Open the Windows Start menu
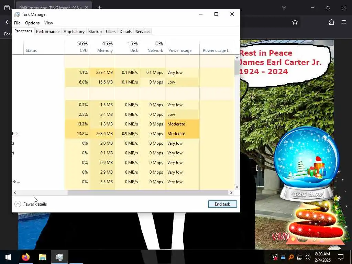 pos(8,257)
